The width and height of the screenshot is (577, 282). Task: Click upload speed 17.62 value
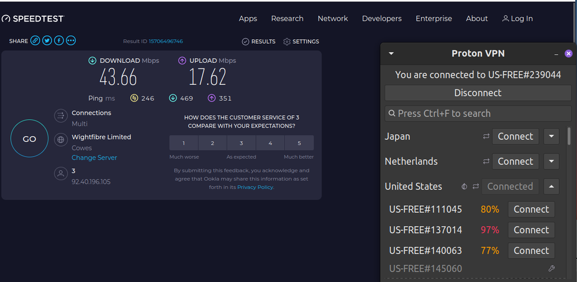pyautogui.click(x=207, y=77)
